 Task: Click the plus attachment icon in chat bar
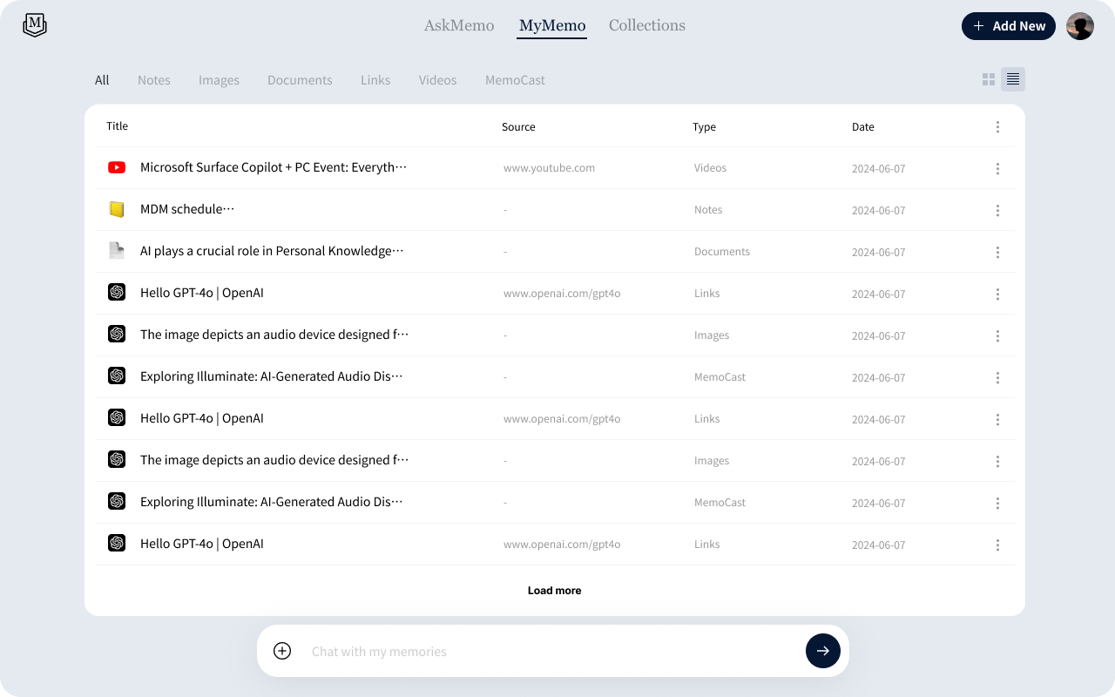point(282,651)
